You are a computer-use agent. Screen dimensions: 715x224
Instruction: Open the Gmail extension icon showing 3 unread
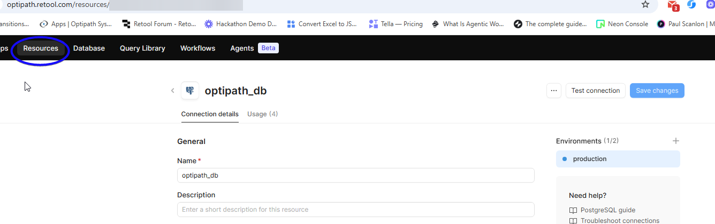673,5
